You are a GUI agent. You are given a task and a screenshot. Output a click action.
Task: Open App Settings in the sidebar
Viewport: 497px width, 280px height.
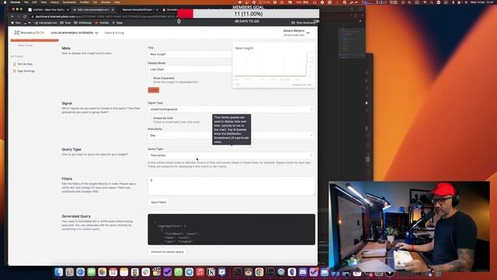pos(24,71)
